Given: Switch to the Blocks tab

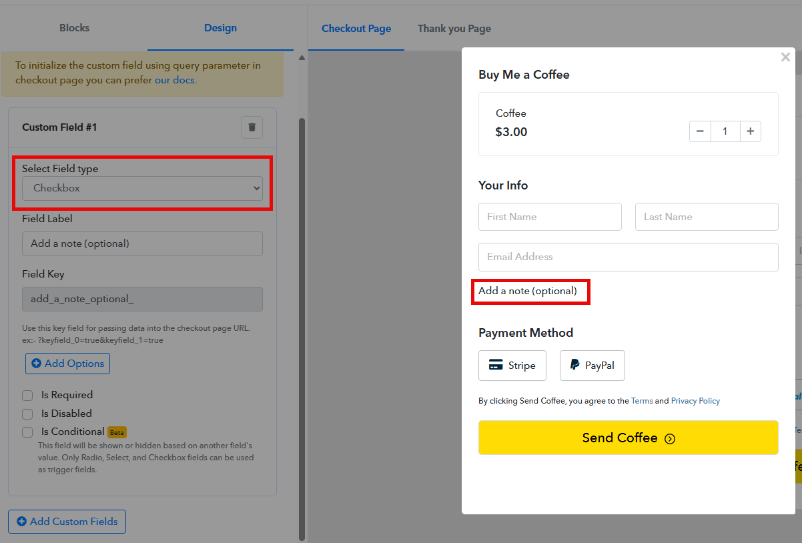Looking at the screenshot, I should 74,28.
